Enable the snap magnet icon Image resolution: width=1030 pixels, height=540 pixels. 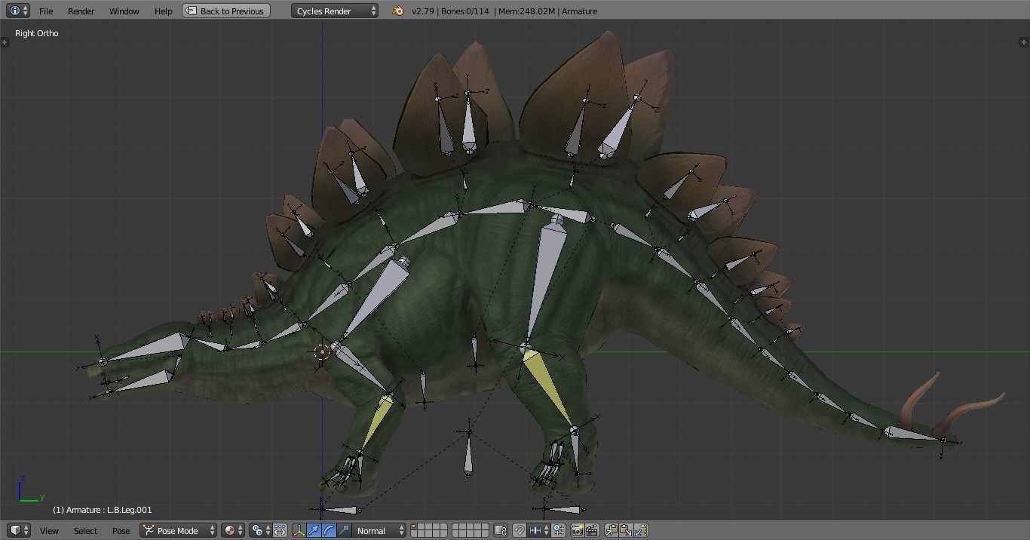(x=518, y=530)
